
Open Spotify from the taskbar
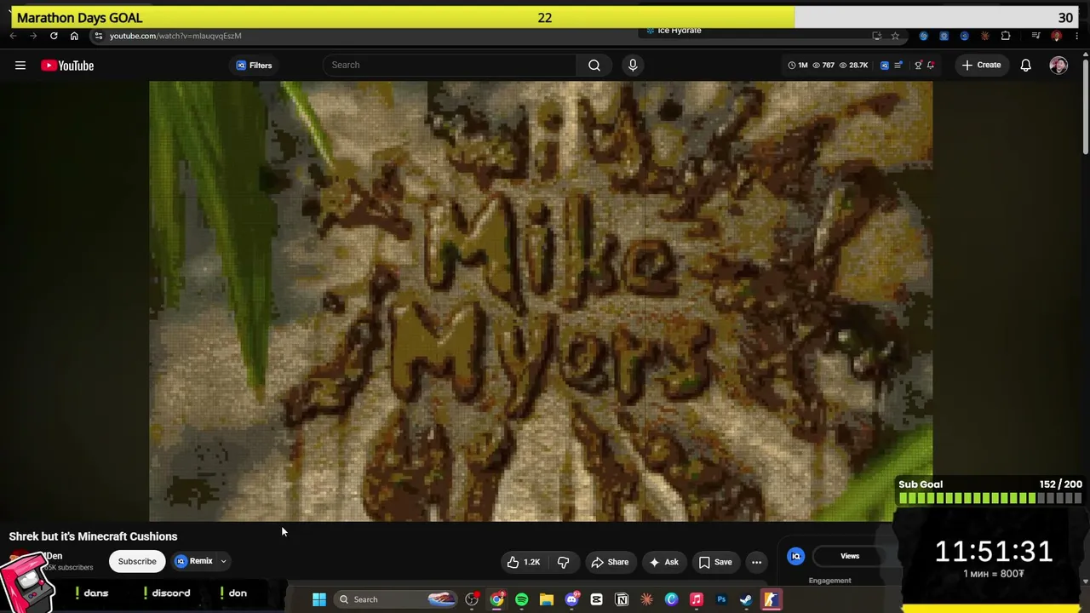(x=521, y=599)
